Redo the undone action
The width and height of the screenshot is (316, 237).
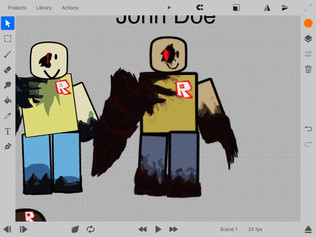pyautogui.click(x=308, y=144)
